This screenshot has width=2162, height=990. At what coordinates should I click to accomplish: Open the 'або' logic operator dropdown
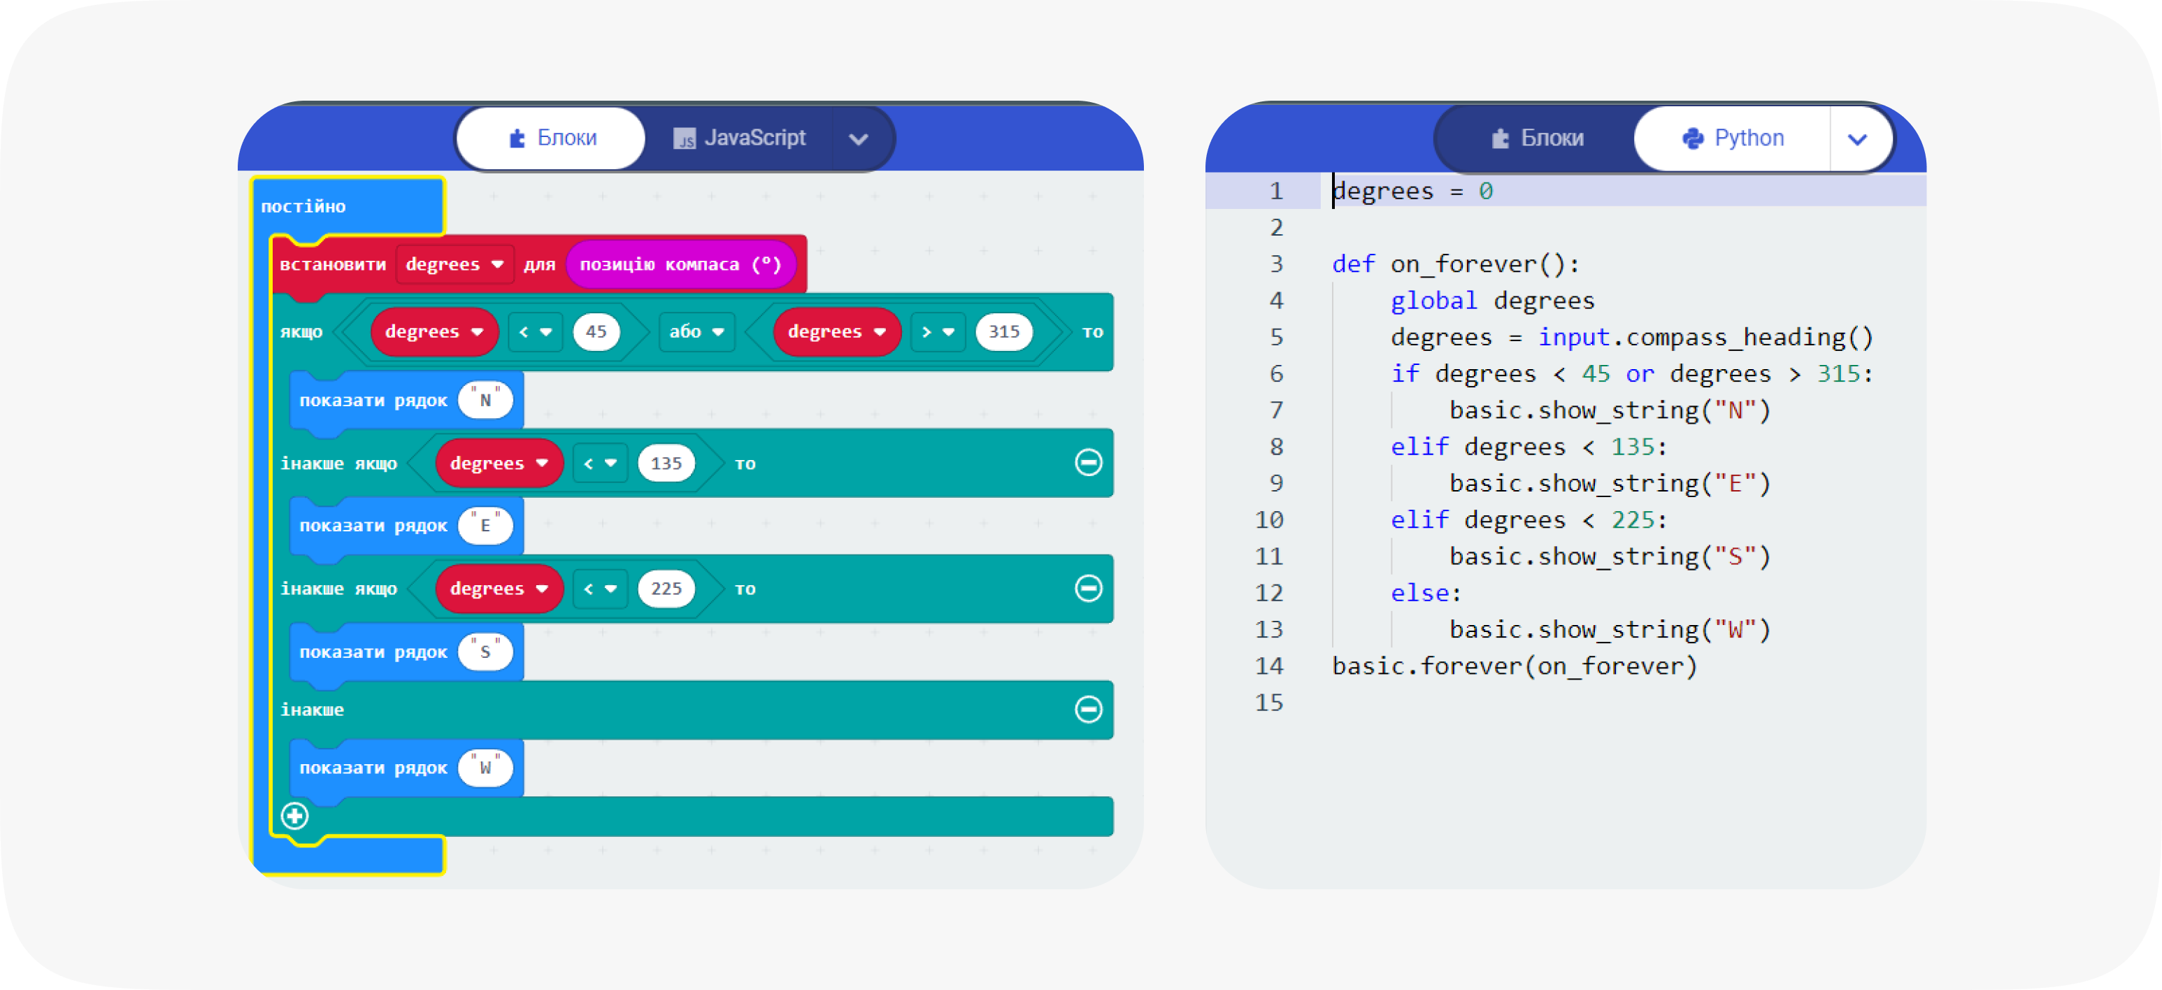click(696, 331)
